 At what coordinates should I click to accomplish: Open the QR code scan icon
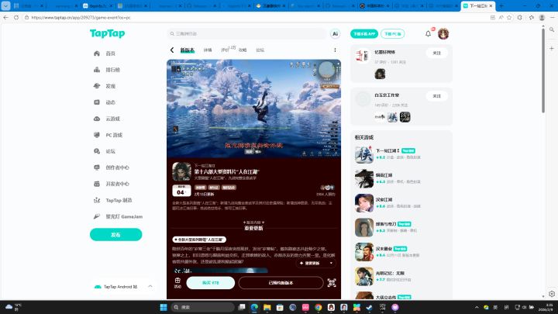click(x=332, y=283)
